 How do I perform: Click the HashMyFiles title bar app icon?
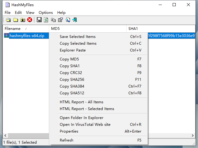coord(7,5)
